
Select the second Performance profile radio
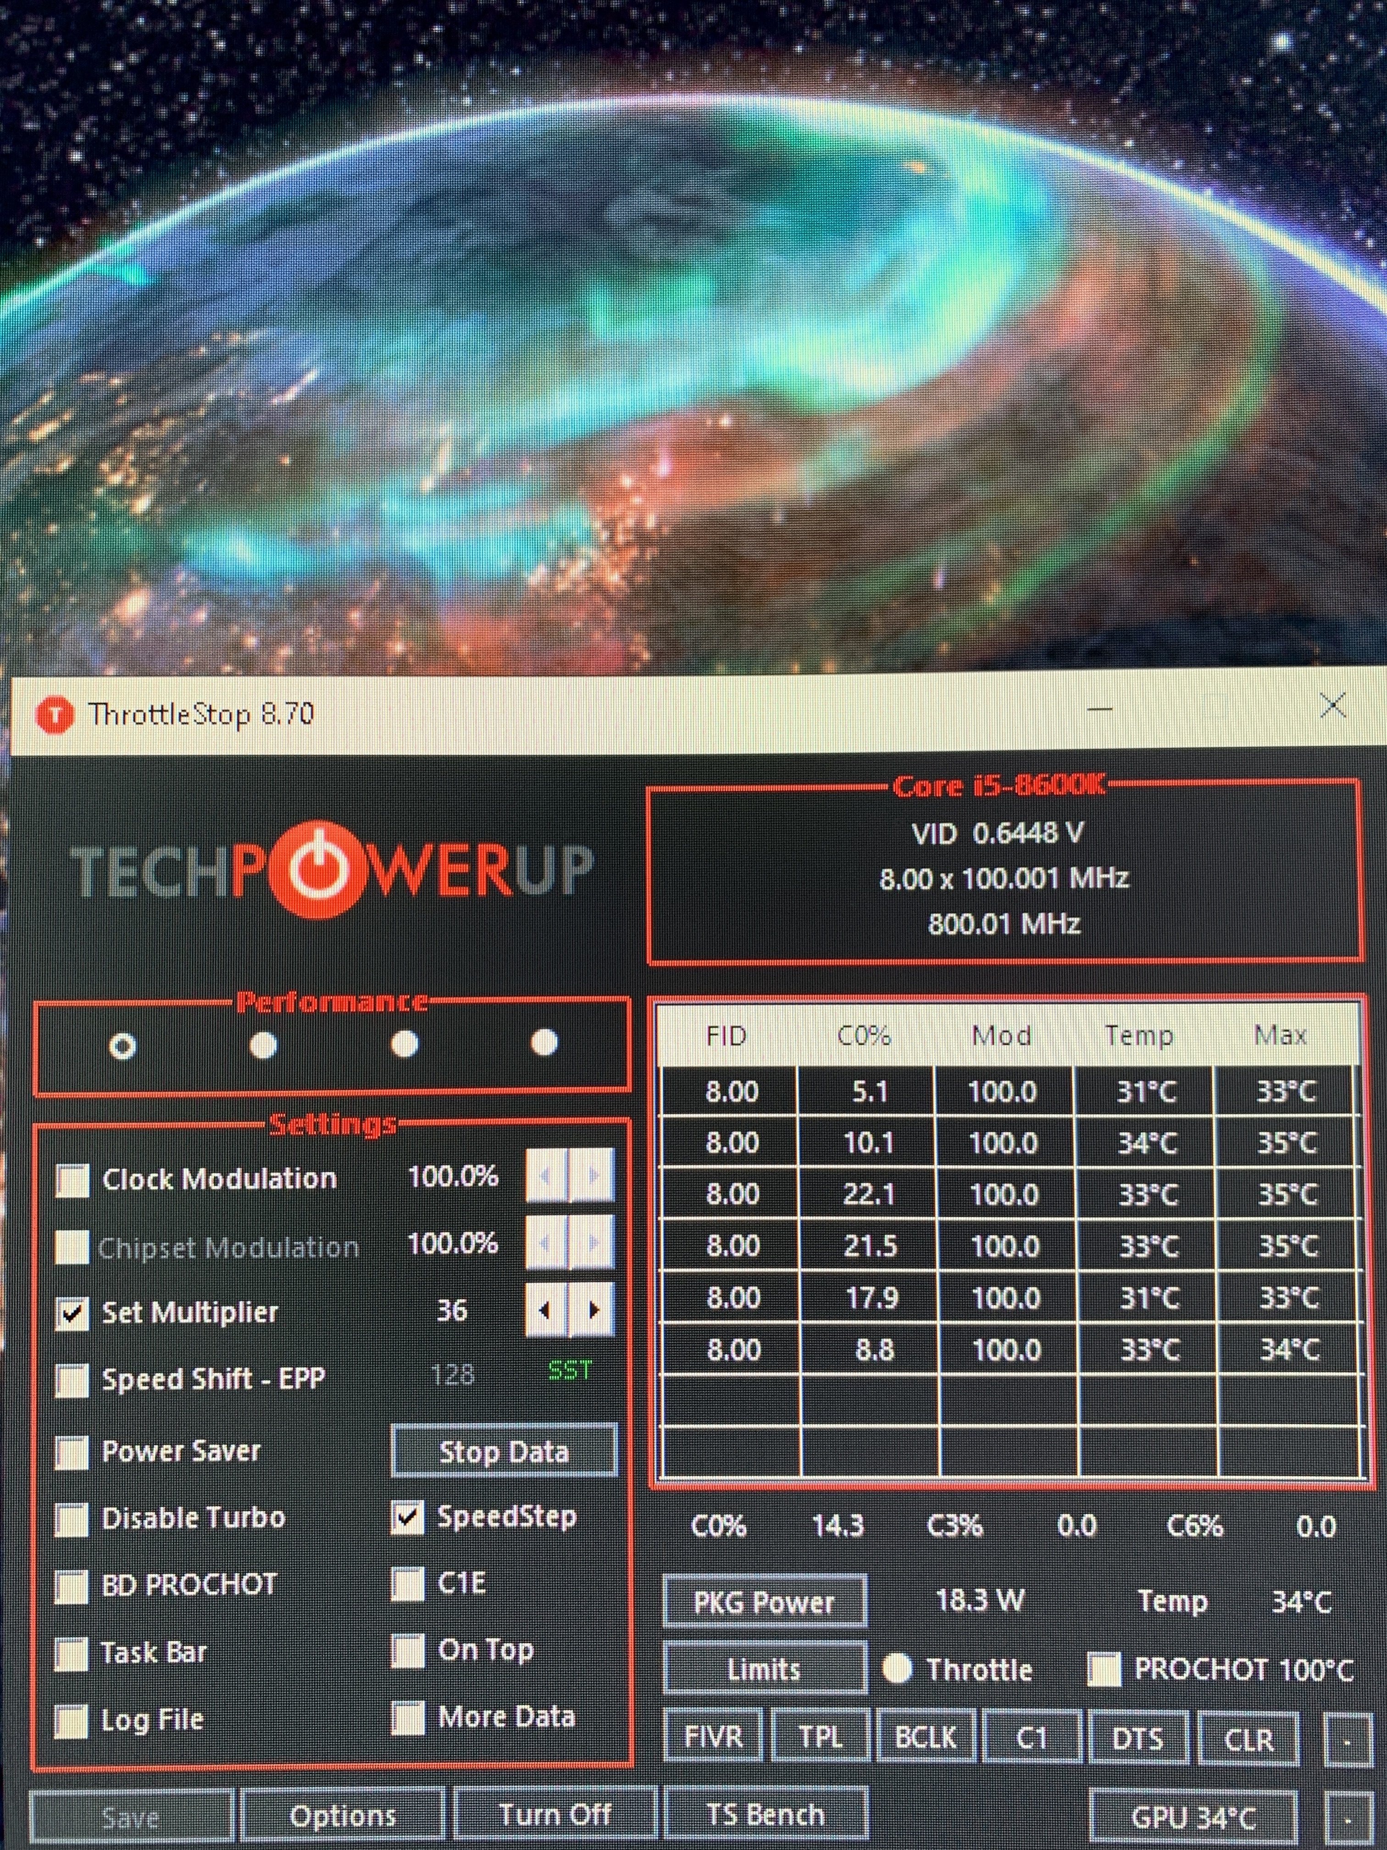263,1045
